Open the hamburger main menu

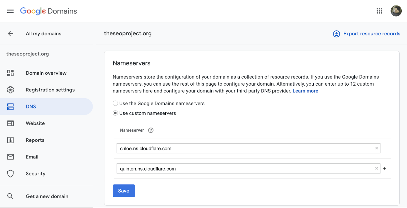point(10,11)
